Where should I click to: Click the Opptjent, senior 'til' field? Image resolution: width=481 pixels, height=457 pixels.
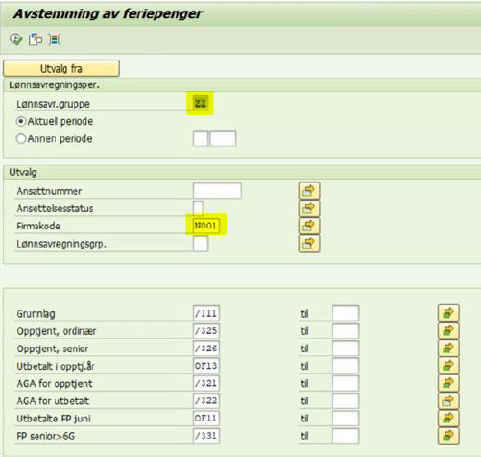[346, 349]
